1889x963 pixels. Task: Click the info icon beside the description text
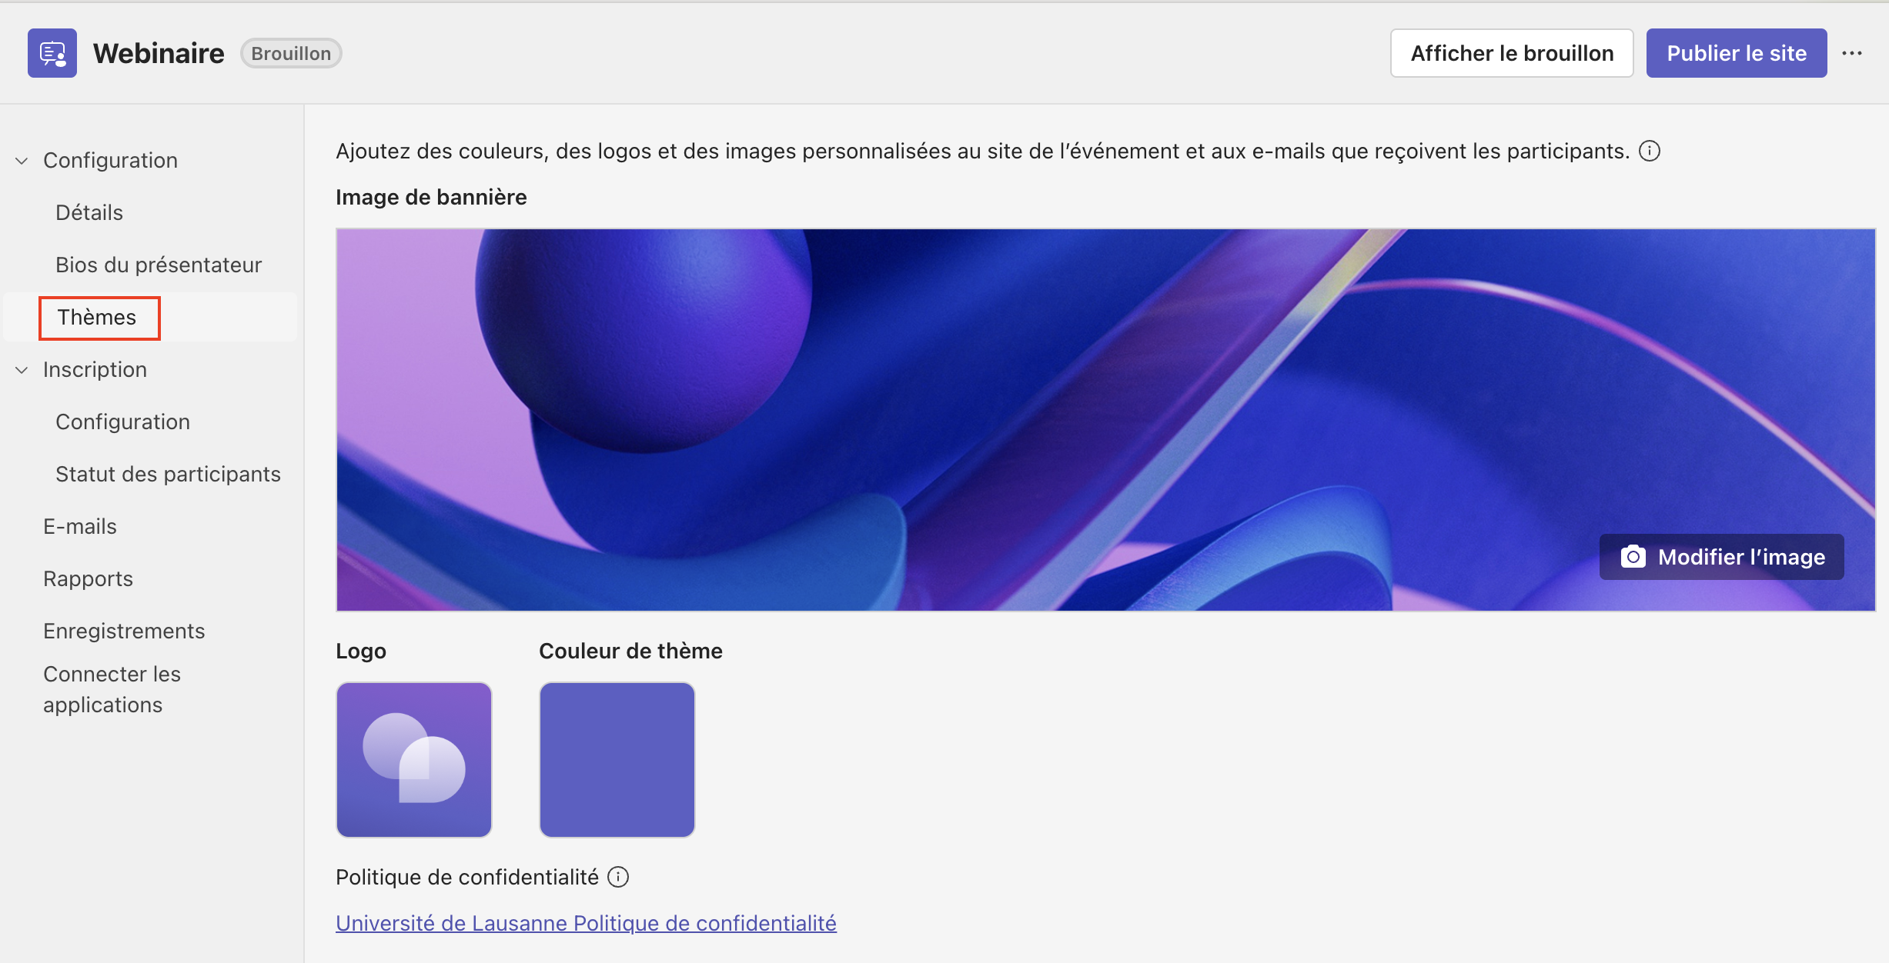click(x=1650, y=151)
